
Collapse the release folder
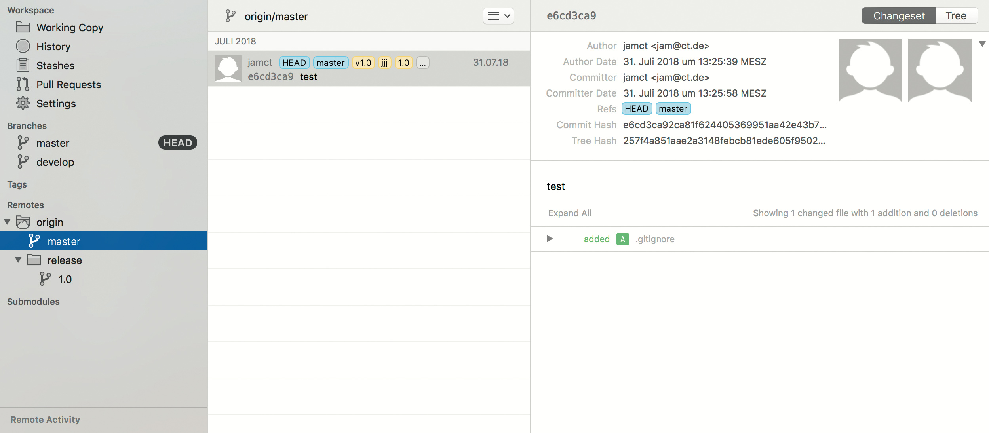[18, 260]
